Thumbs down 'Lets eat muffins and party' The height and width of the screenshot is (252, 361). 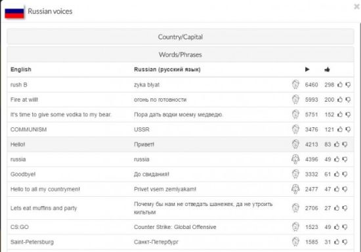345,208
